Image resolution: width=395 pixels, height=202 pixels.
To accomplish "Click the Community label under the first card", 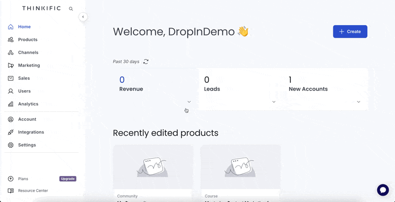I will click(127, 196).
